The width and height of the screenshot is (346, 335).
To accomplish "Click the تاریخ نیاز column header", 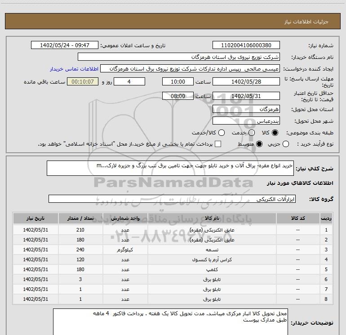I will click(x=35, y=218).
